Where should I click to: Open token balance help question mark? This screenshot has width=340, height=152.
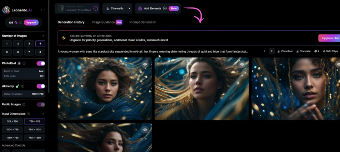point(21,22)
